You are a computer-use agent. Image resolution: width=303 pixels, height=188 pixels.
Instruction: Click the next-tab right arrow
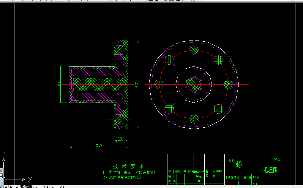[11, 187]
